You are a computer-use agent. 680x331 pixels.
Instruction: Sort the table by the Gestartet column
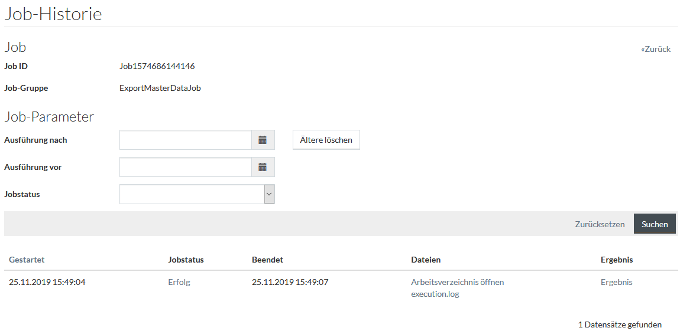tap(27, 260)
